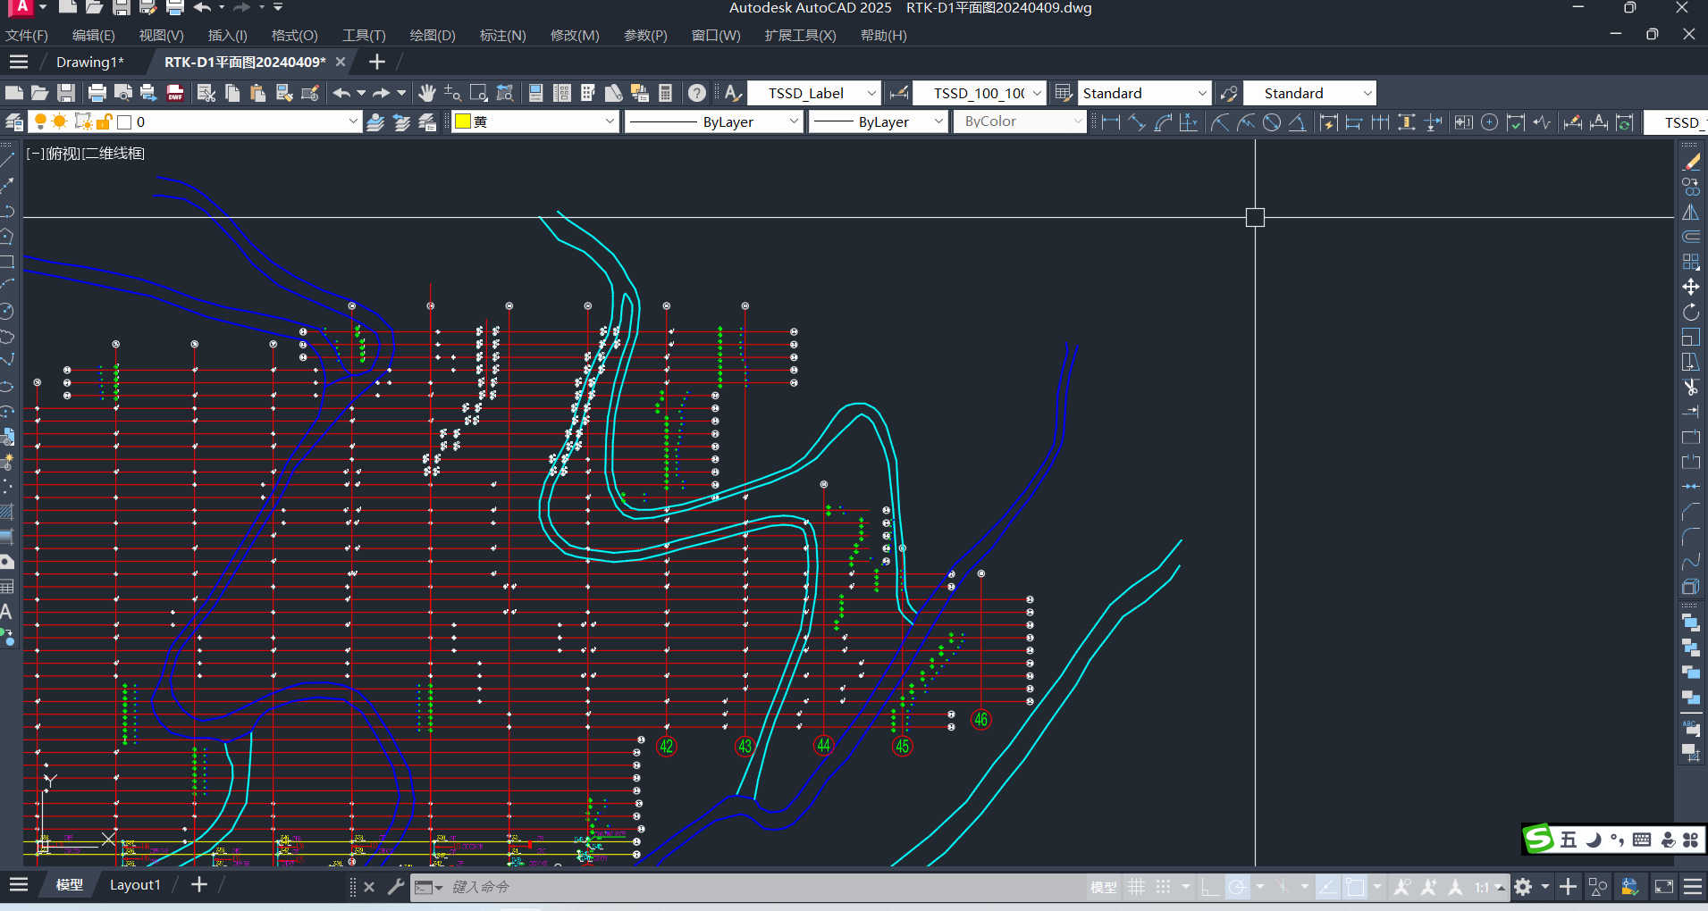
Task: Switch to the Drawing1* tab
Action: tap(89, 62)
